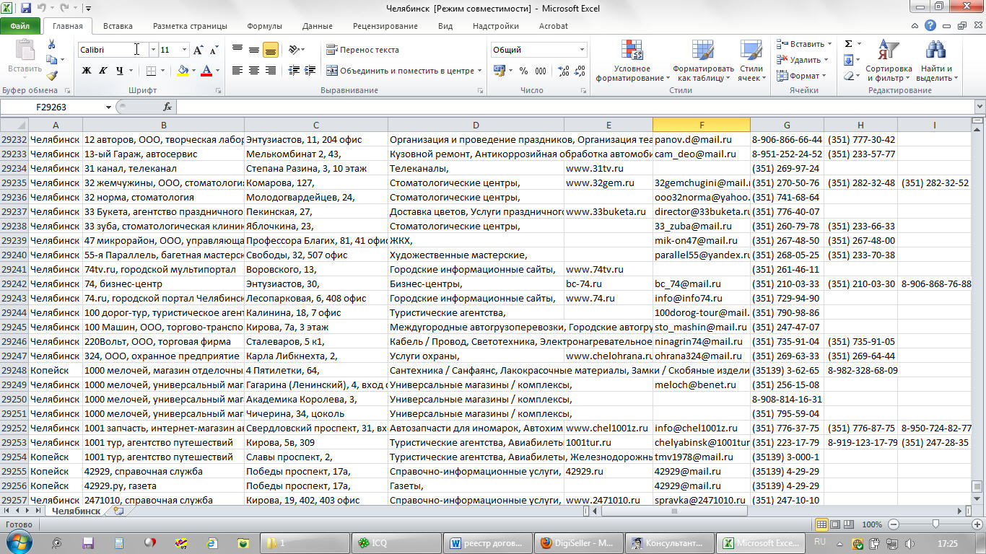
Task: Click the Increase font size icon
Action: [199, 50]
